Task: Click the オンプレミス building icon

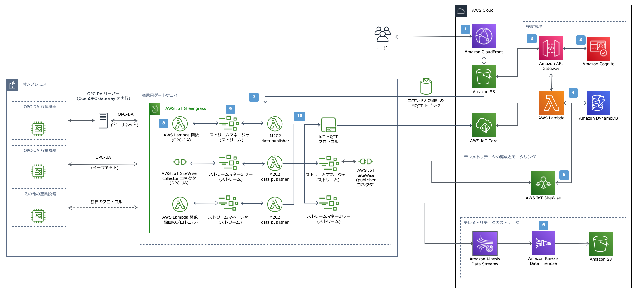Action: point(13,85)
